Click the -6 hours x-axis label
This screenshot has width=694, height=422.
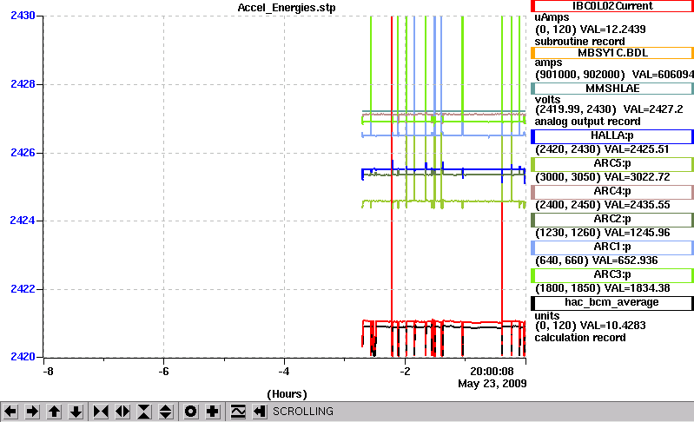point(163,371)
